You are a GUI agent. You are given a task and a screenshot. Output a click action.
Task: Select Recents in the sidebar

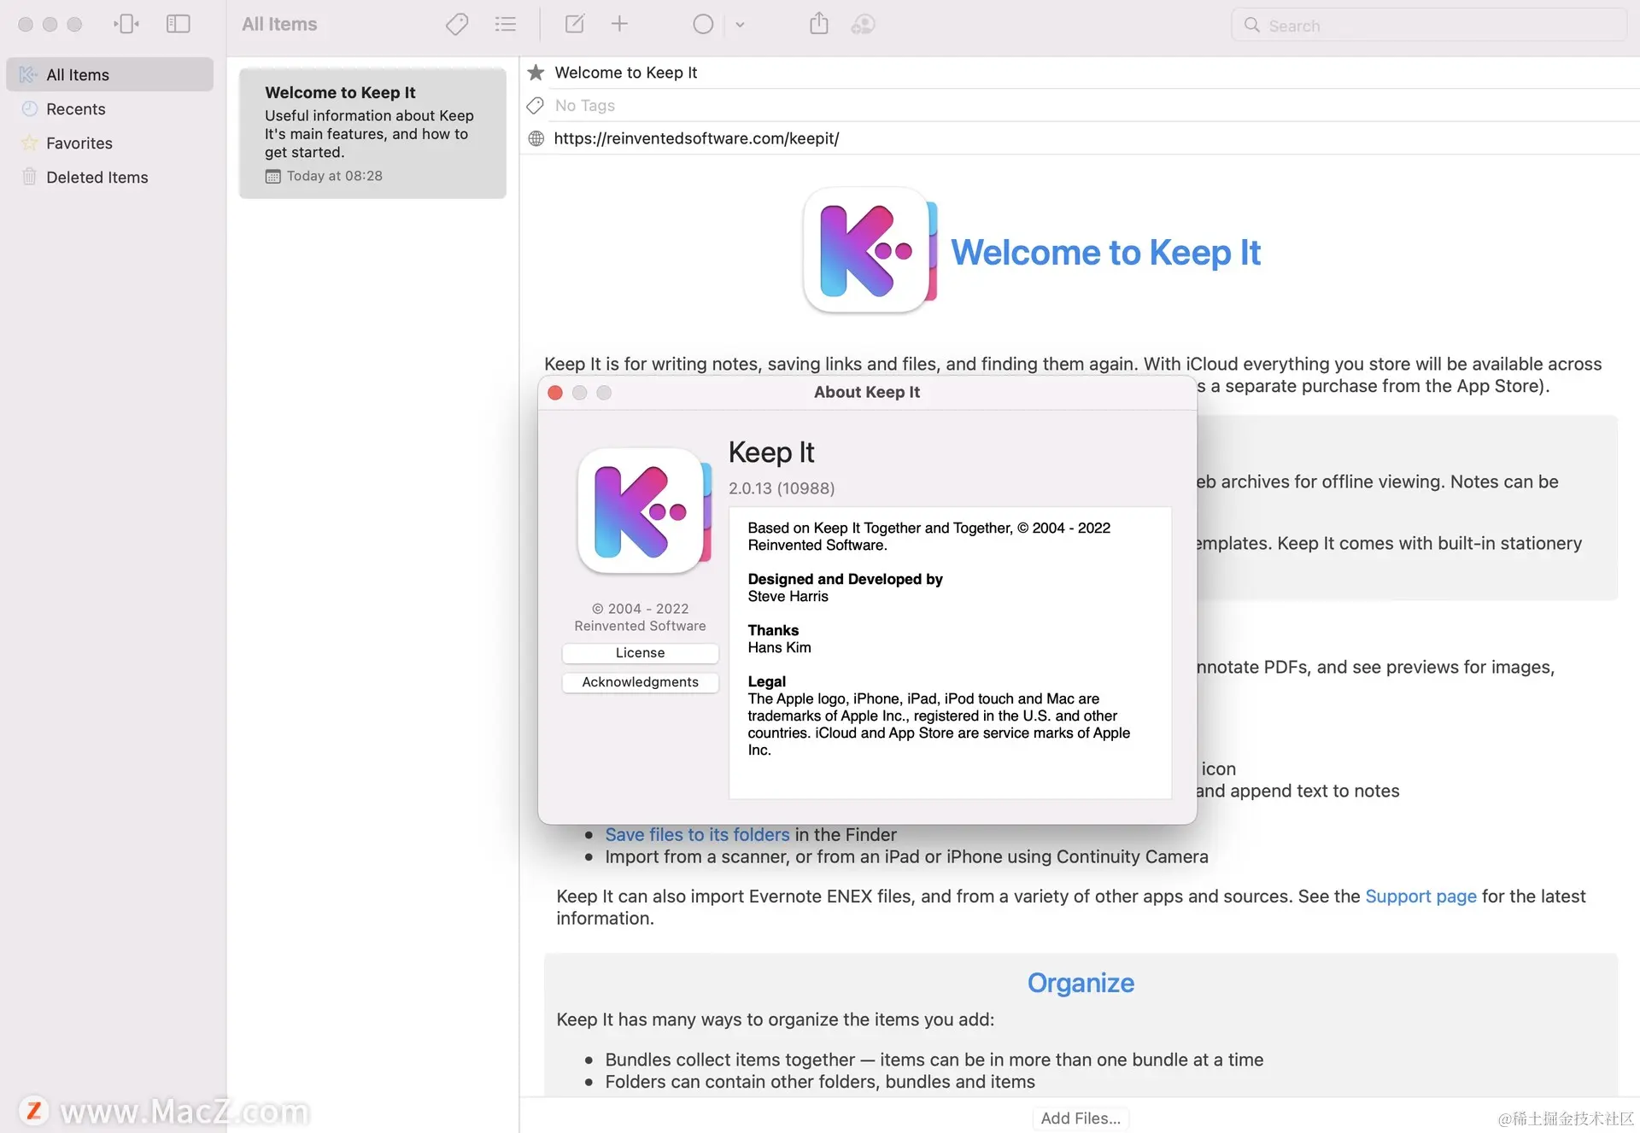[75, 109]
